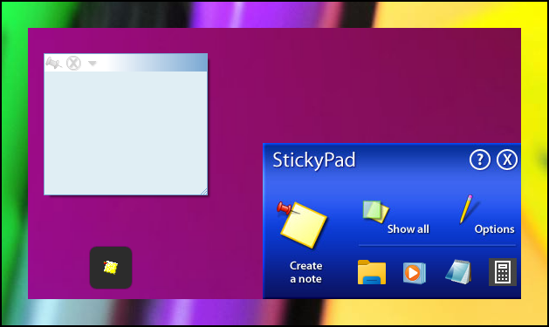The width and height of the screenshot is (549, 327).
Task: Launch the Calculator shortcut icon
Action: [503, 272]
